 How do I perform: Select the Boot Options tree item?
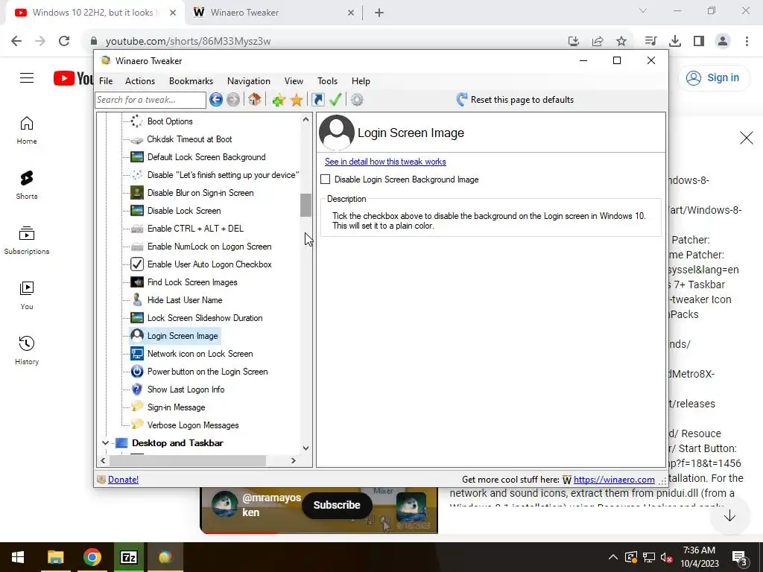170,121
